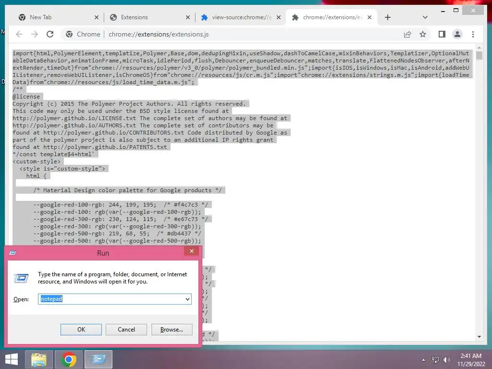Close the New Tab tab
This screenshot has height=369, width=492.
pyautogui.click(x=96, y=18)
